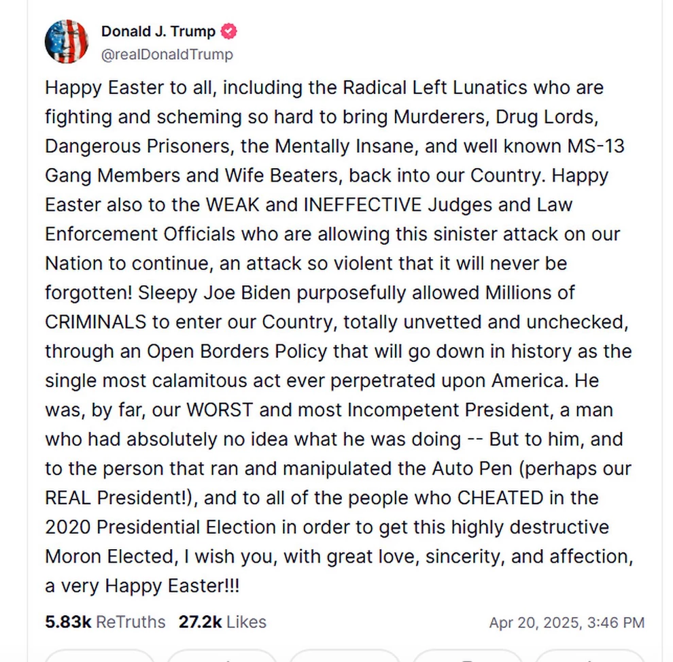The height and width of the screenshot is (662, 673).
Task: Click the pink verified checkmark badge
Action: [x=230, y=31]
